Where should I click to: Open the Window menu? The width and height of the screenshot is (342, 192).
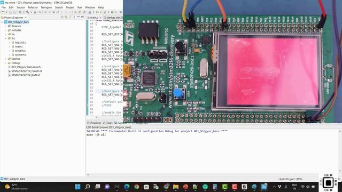click(x=90, y=7)
